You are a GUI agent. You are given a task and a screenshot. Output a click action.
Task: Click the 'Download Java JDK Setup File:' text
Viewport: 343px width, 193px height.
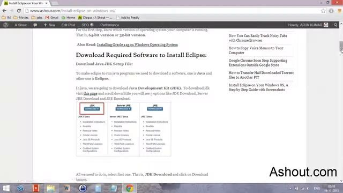click(105, 64)
